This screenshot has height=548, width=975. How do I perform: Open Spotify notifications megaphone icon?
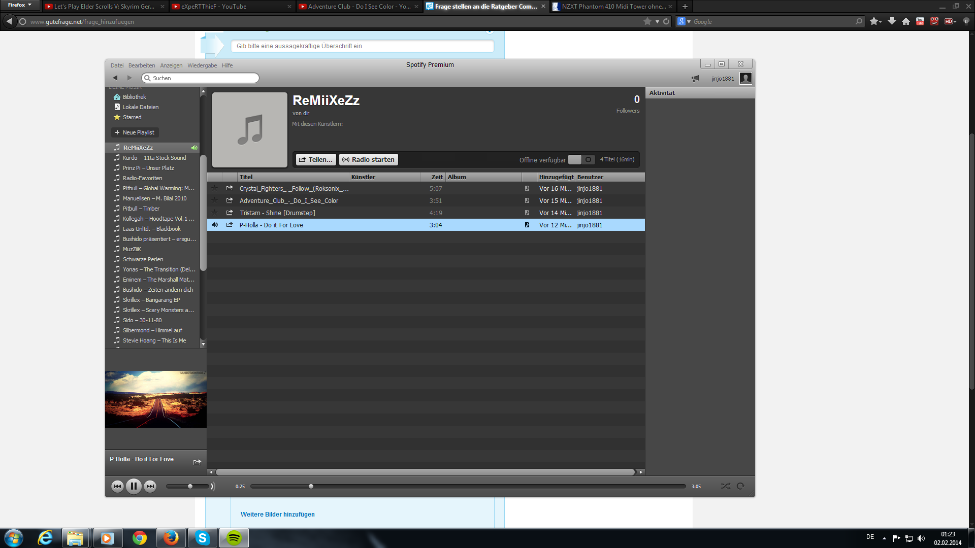[x=695, y=79]
